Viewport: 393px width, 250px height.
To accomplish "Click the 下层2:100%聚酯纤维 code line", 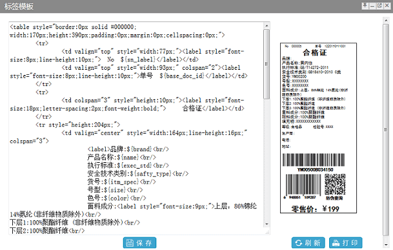I will [x=47, y=231].
